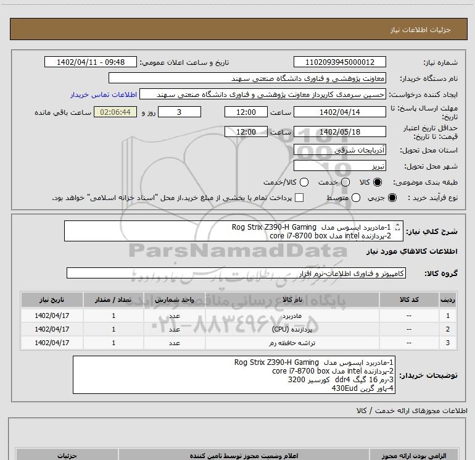Click the واحد شمارش column header
Screen dimensions: 475x460
(x=174, y=299)
